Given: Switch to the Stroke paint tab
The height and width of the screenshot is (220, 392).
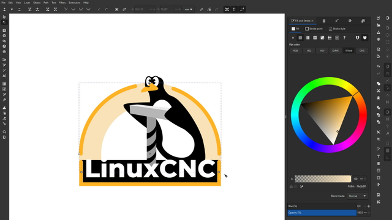Looking at the screenshot, I should [x=314, y=29].
